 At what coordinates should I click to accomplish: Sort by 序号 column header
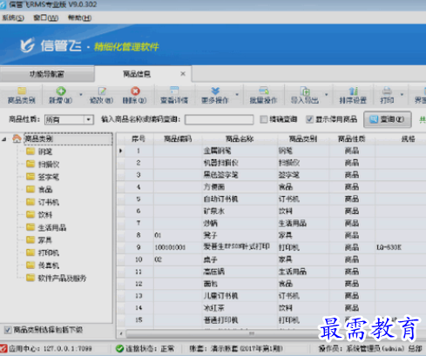pyautogui.click(x=139, y=139)
